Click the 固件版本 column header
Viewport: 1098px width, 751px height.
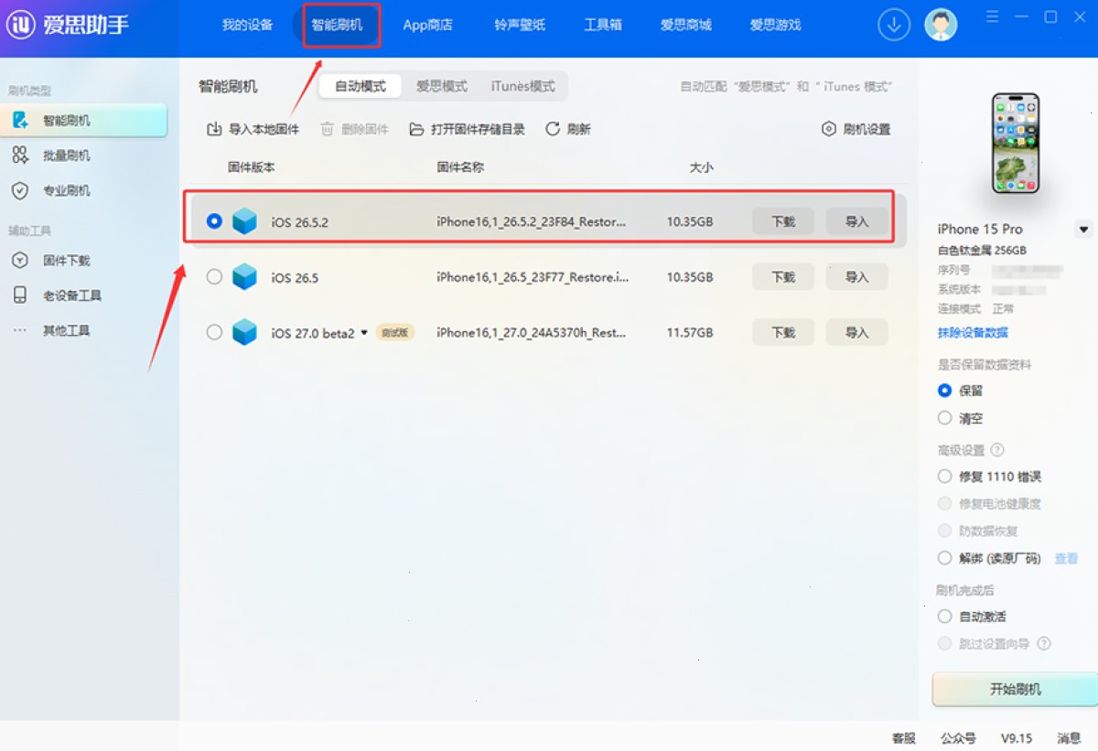(252, 167)
